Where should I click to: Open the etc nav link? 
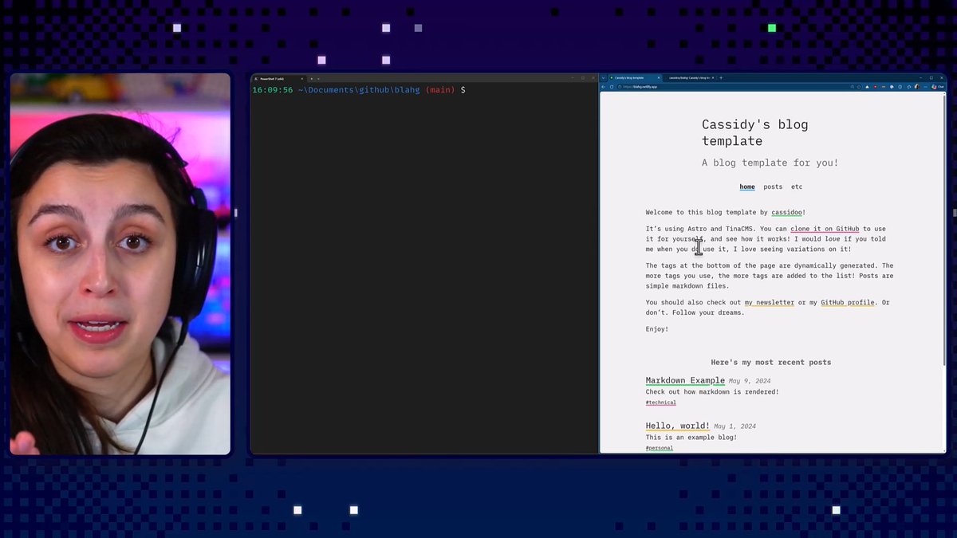coord(797,187)
